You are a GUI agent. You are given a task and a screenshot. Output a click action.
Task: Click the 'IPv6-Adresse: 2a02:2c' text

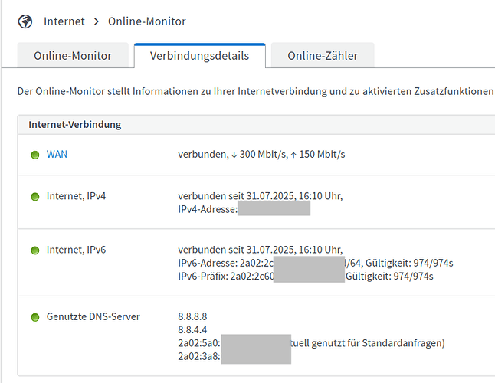(225, 263)
